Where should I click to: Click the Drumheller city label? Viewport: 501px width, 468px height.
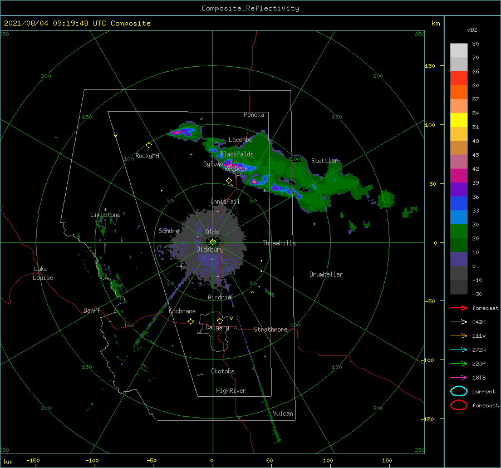click(326, 274)
